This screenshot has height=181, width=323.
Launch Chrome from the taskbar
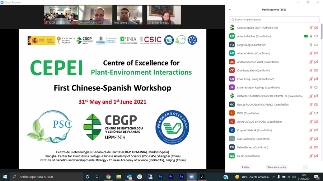click(108, 177)
